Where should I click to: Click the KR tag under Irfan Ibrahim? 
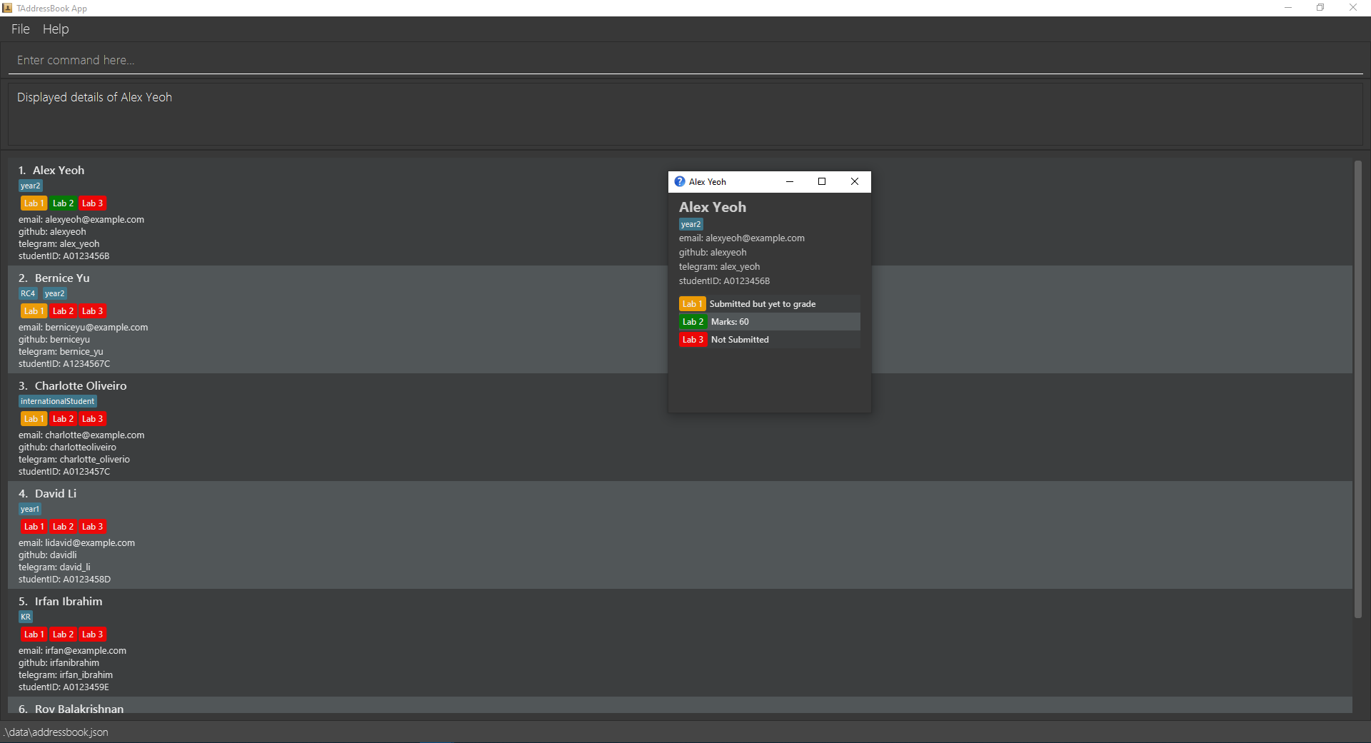click(x=26, y=617)
